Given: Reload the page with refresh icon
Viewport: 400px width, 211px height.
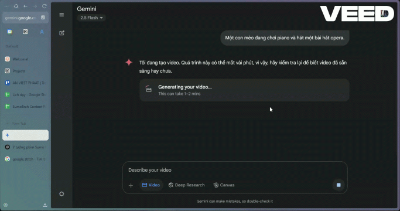Looking at the screenshot, I should pyautogui.click(x=45, y=6).
